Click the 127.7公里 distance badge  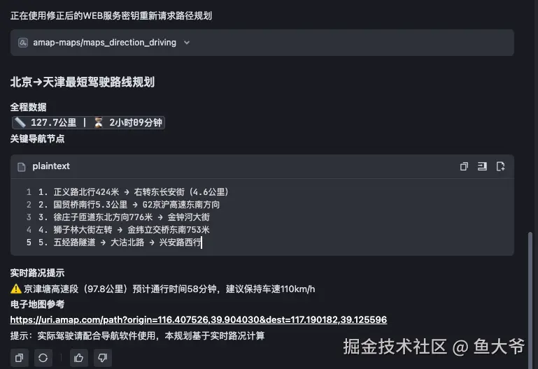coord(54,122)
